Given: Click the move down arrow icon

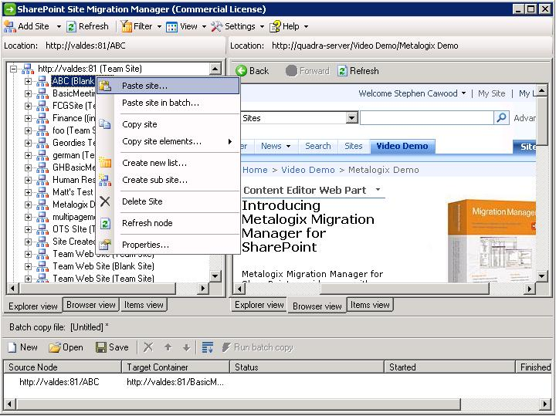Looking at the screenshot, I should point(187,347).
